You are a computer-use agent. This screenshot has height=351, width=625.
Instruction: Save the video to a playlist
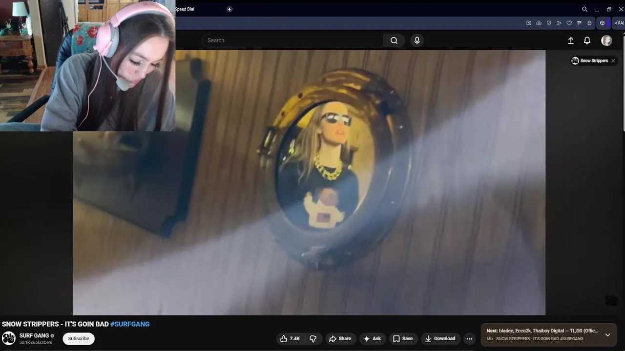pyautogui.click(x=403, y=339)
